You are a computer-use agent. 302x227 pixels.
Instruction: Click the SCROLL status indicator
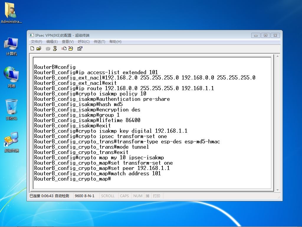pos(108,196)
